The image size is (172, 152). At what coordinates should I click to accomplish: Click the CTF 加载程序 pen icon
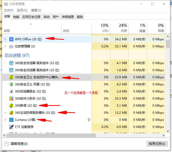[x=11, y=127]
